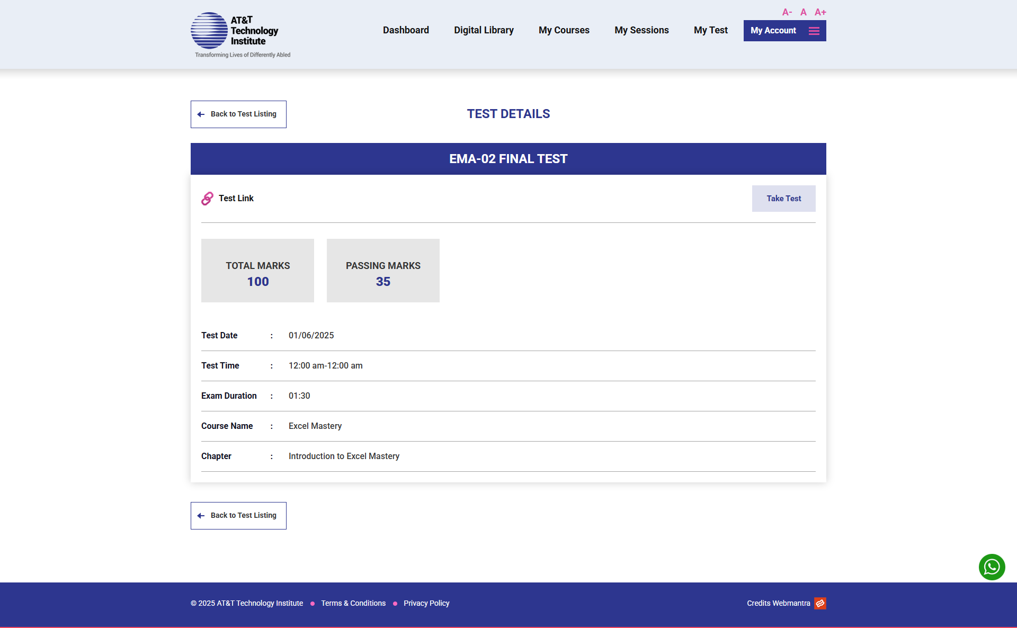Reset text size with the A control
This screenshot has width=1017, height=628.
[803, 12]
